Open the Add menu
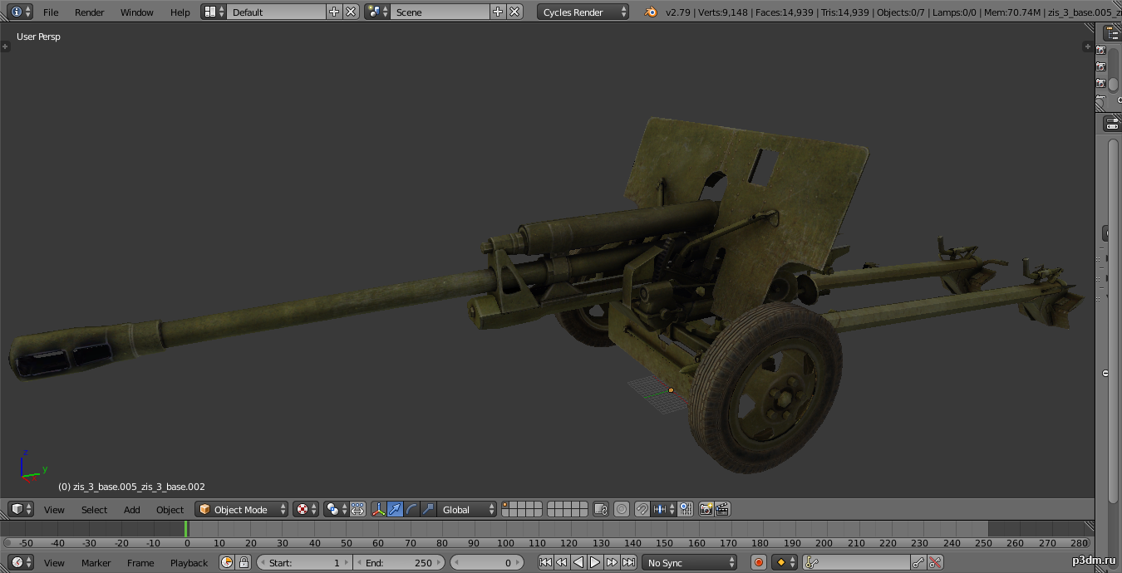Viewport: 1122px width, 573px height. tap(131, 510)
